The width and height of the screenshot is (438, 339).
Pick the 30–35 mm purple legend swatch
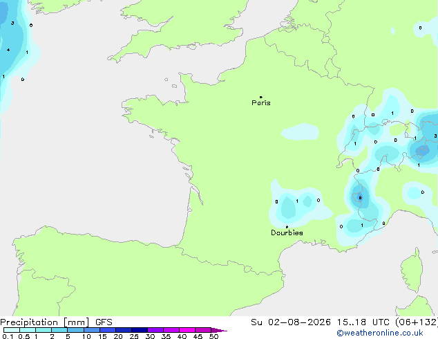pos(155,330)
